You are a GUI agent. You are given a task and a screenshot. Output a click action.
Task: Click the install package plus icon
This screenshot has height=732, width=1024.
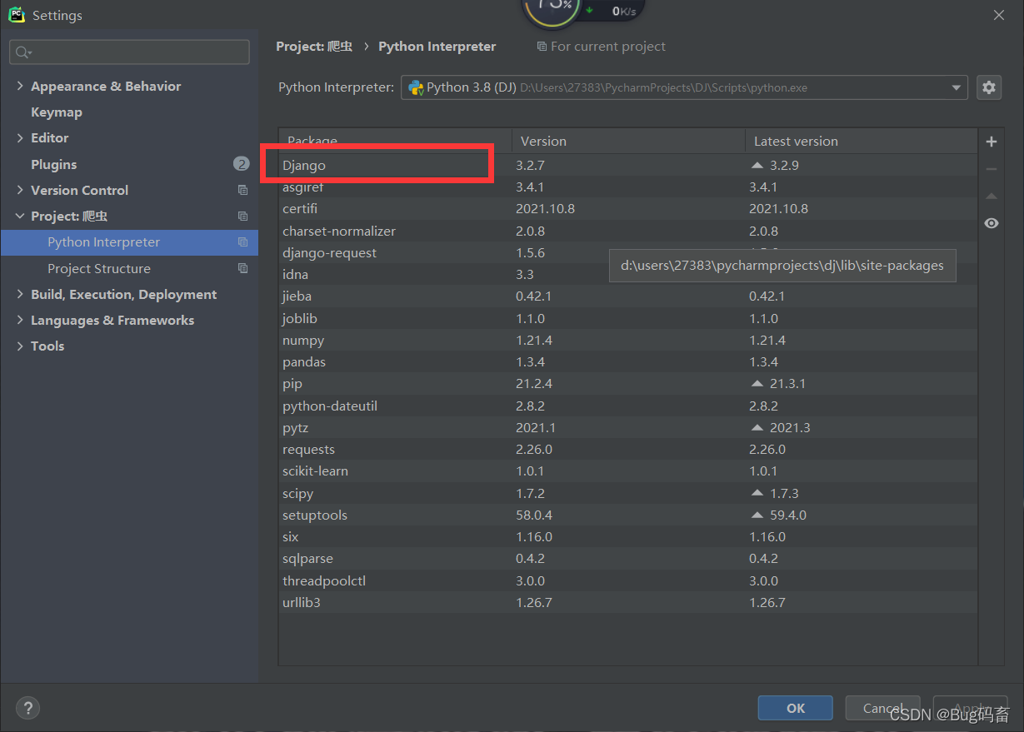[992, 142]
